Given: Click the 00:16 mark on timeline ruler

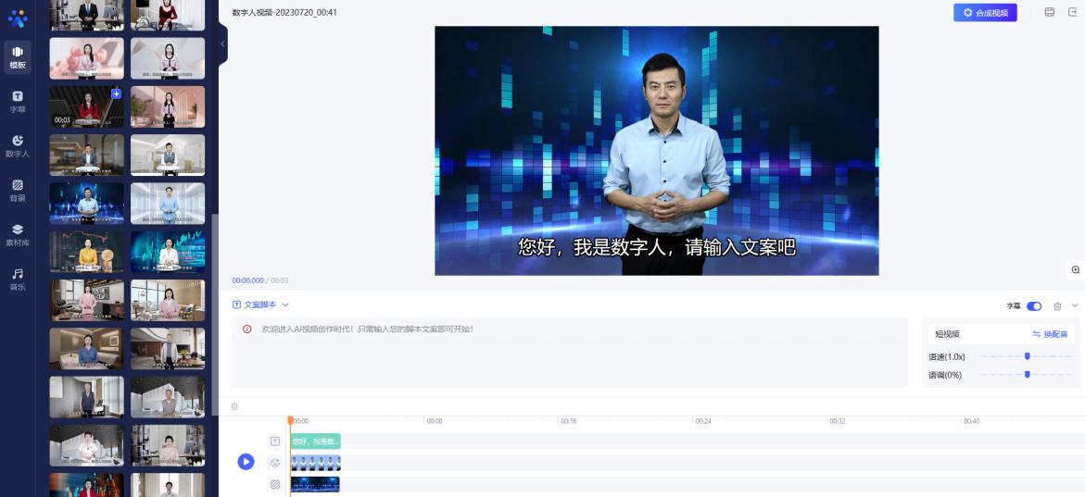Looking at the screenshot, I should tap(568, 421).
